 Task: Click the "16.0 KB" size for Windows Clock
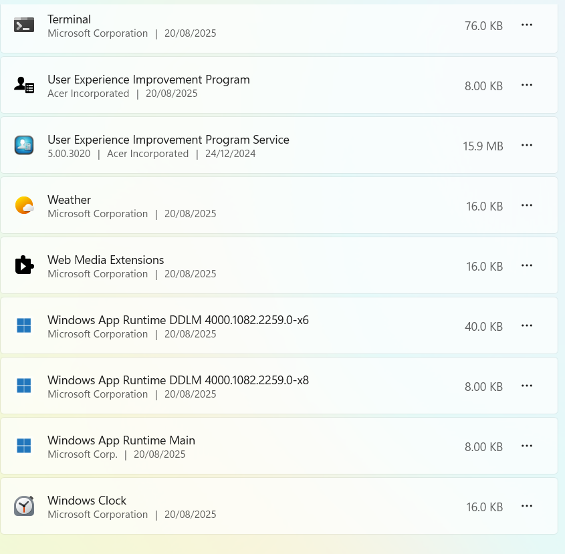click(484, 507)
